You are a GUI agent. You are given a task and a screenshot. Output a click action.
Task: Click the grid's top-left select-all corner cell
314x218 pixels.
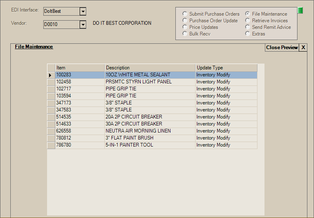(x=51, y=68)
